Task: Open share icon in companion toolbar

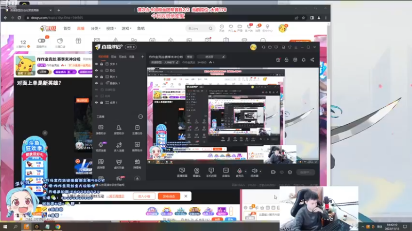Action: [x=312, y=60]
